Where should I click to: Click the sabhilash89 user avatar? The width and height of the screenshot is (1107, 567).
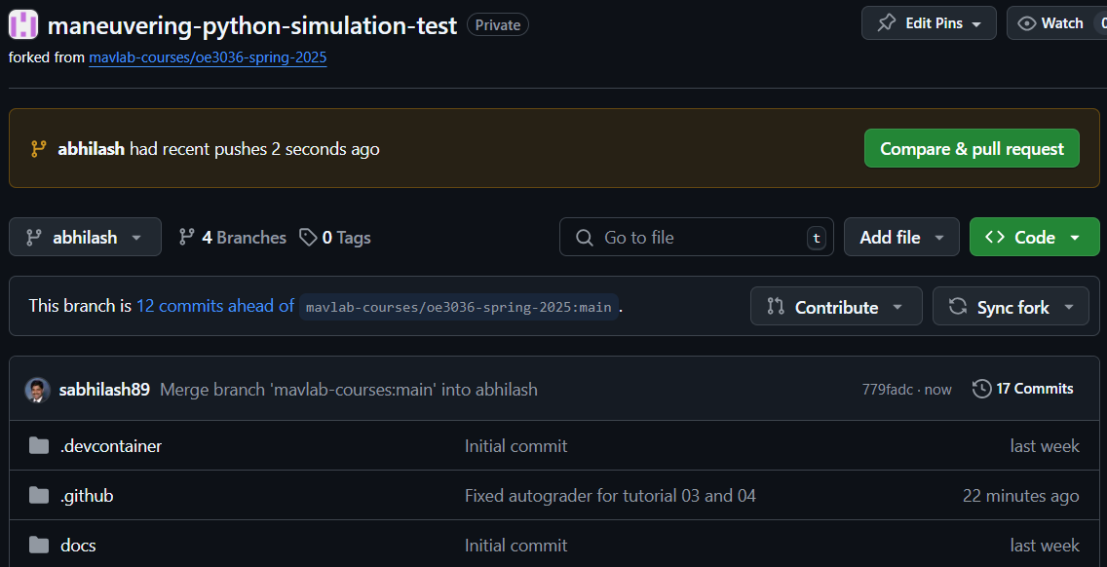pyautogui.click(x=37, y=390)
